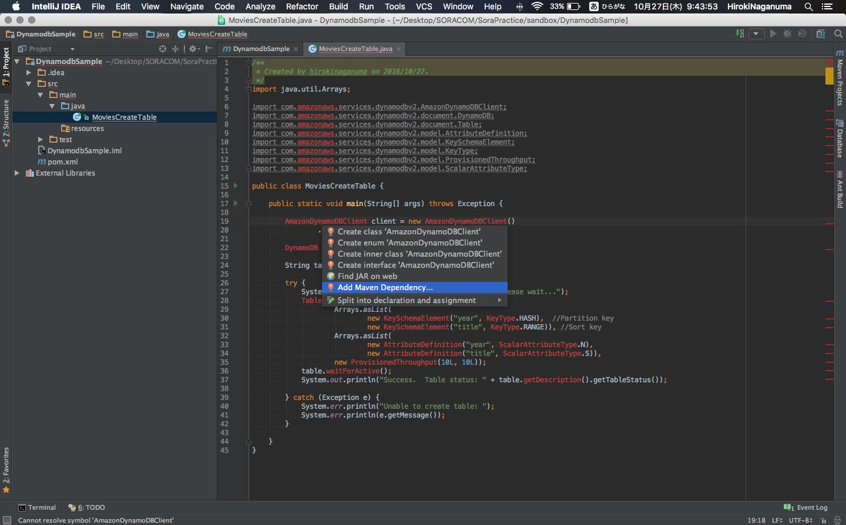Image resolution: width=846 pixels, height=525 pixels.
Task: Switch to the DynamodbSample editor tab
Action: 260,49
